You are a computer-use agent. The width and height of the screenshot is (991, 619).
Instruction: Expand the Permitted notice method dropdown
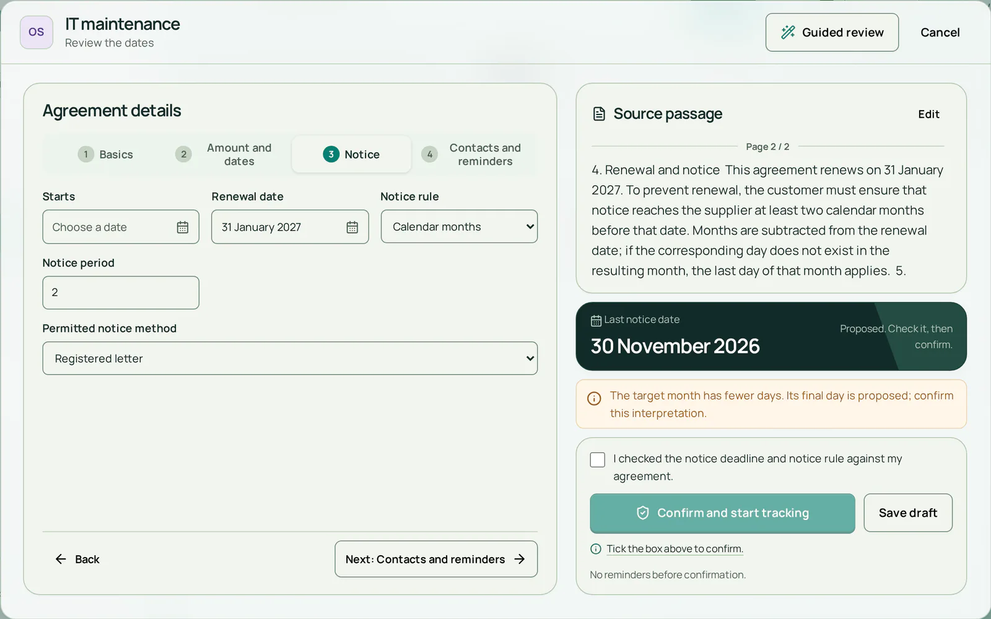click(x=290, y=358)
